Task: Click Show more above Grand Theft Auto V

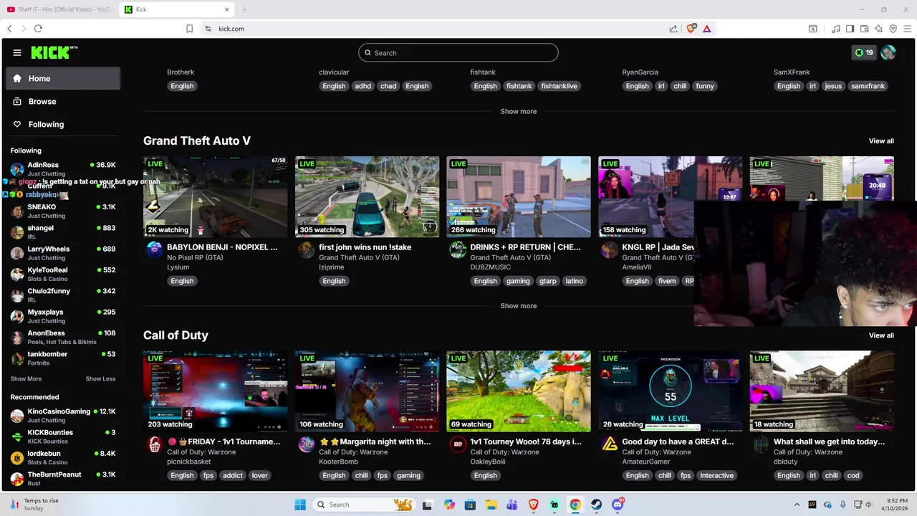Action: (x=519, y=111)
